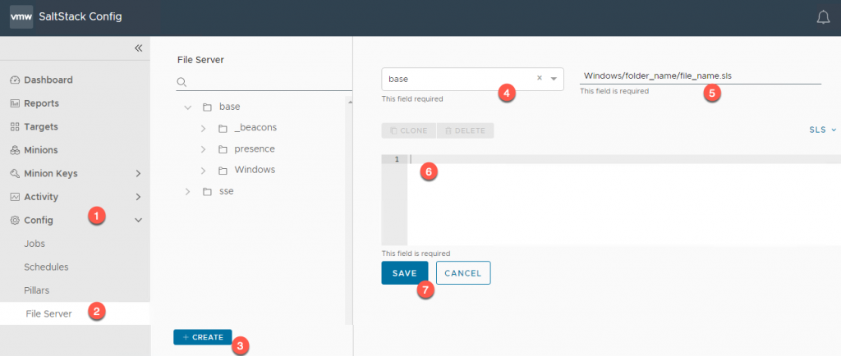Expand the _beacons folder

(x=204, y=129)
